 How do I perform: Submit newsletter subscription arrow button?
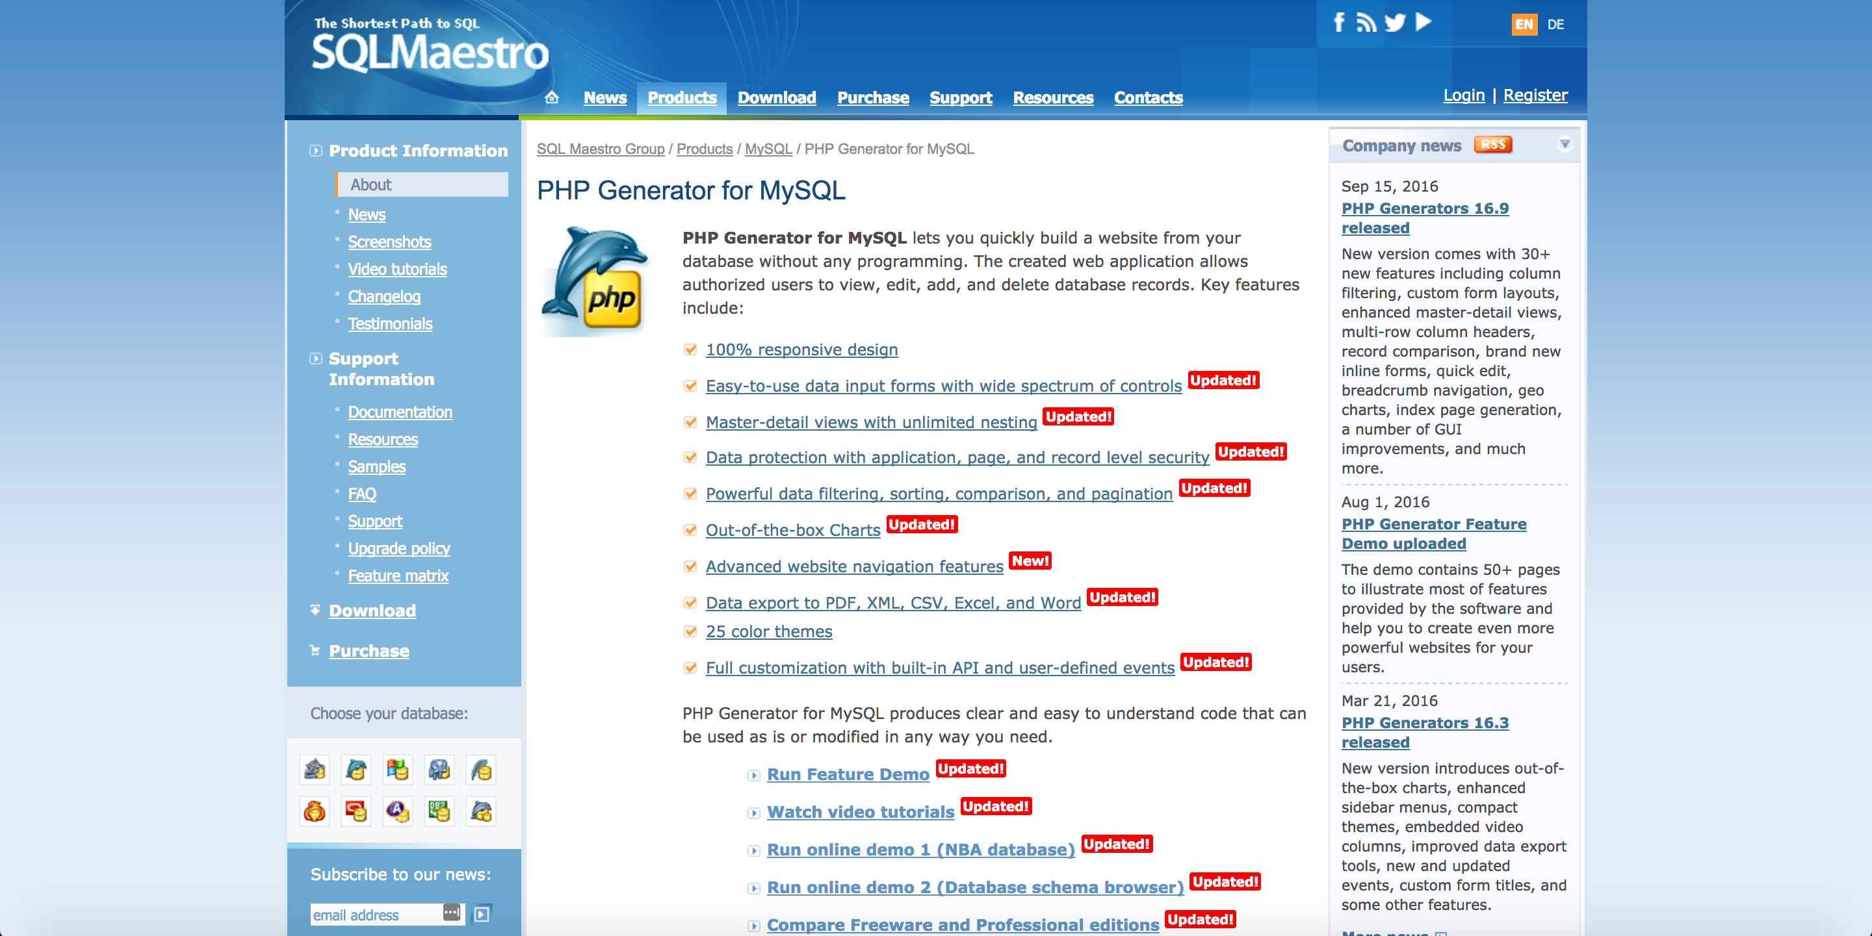482,914
